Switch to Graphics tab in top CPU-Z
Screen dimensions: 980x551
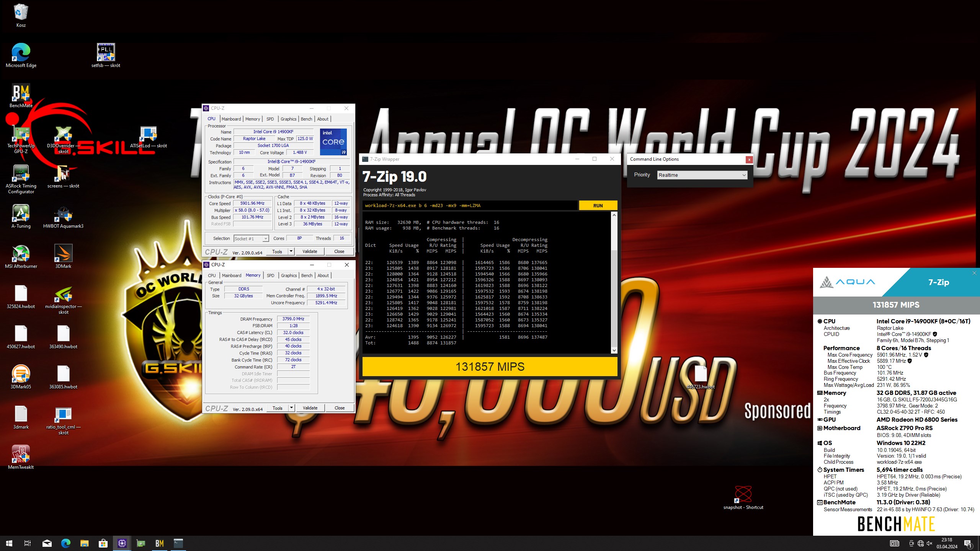click(288, 119)
